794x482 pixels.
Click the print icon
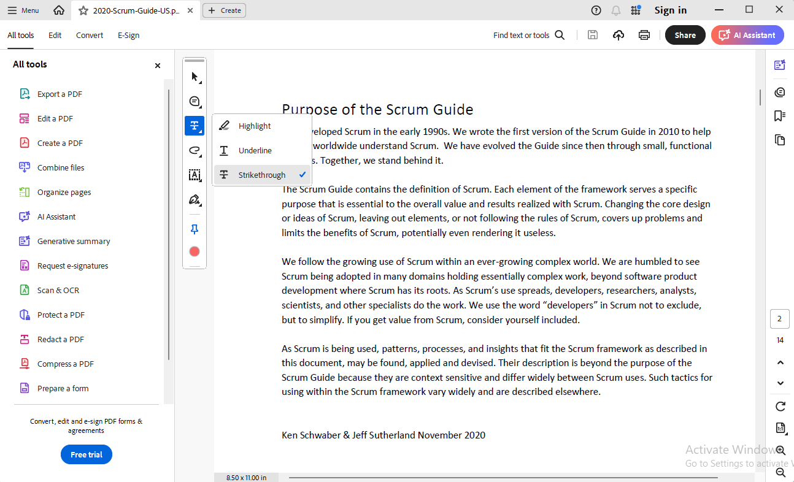(x=644, y=36)
